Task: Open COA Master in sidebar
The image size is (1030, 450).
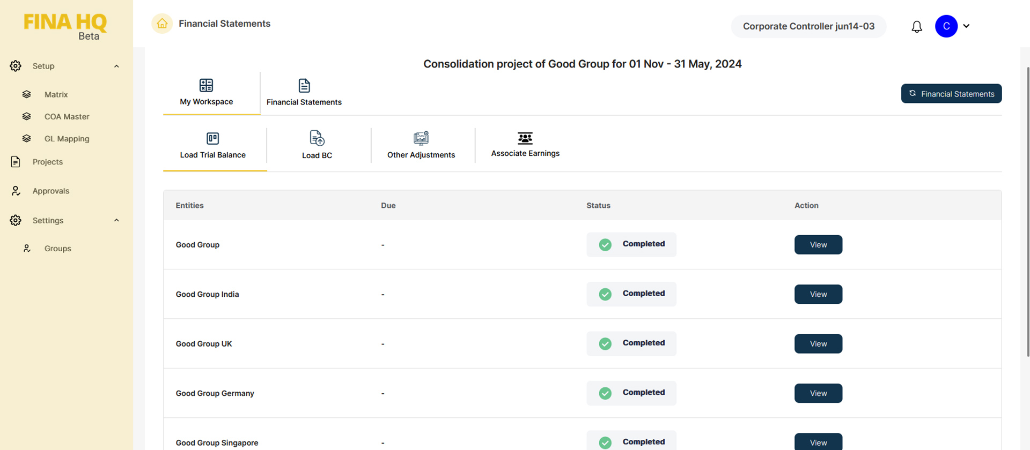Action: 67,117
